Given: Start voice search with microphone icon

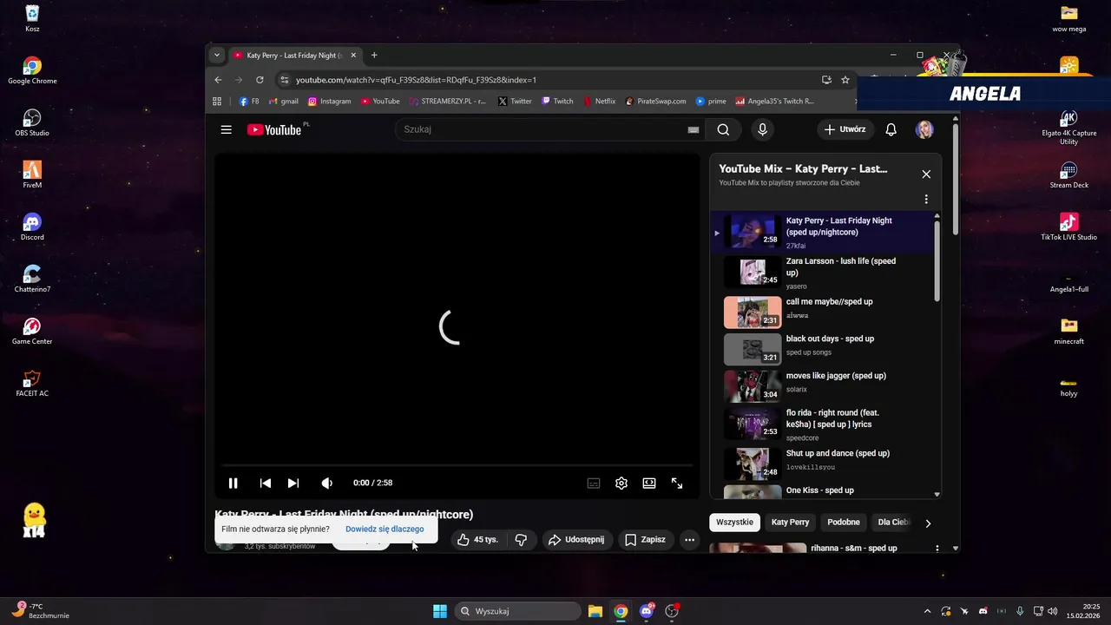Looking at the screenshot, I should tap(762, 129).
